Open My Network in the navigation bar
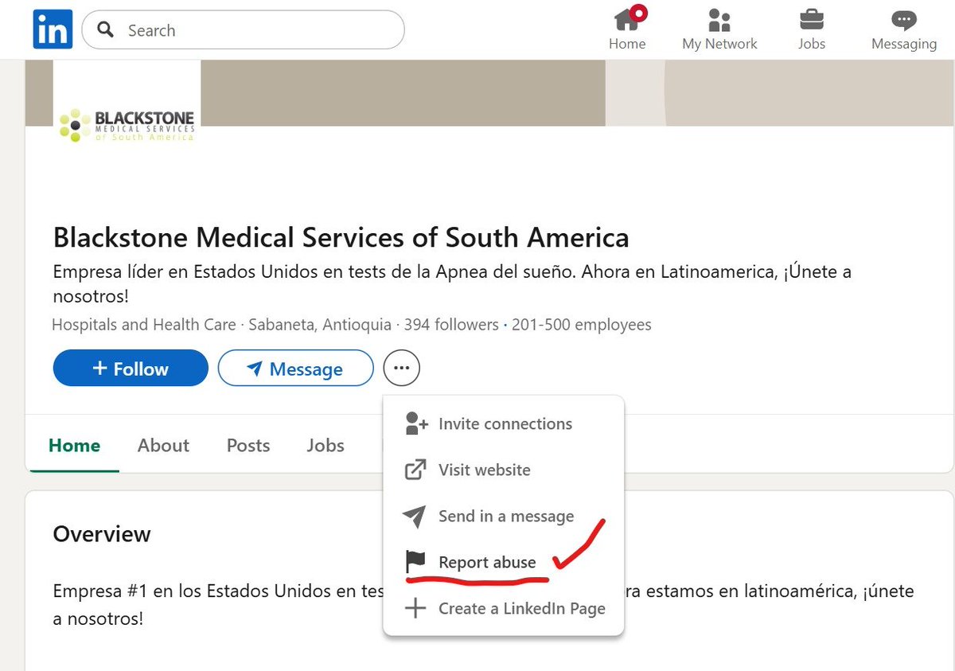955x671 pixels. point(719,29)
